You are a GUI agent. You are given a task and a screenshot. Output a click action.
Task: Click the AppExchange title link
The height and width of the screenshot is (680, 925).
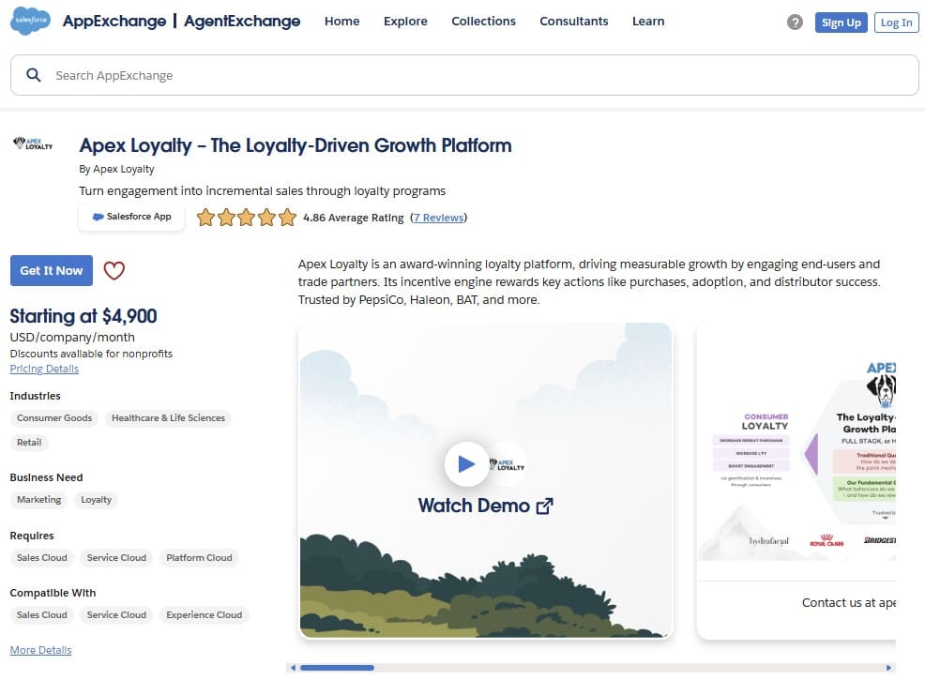tap(114, 22)
